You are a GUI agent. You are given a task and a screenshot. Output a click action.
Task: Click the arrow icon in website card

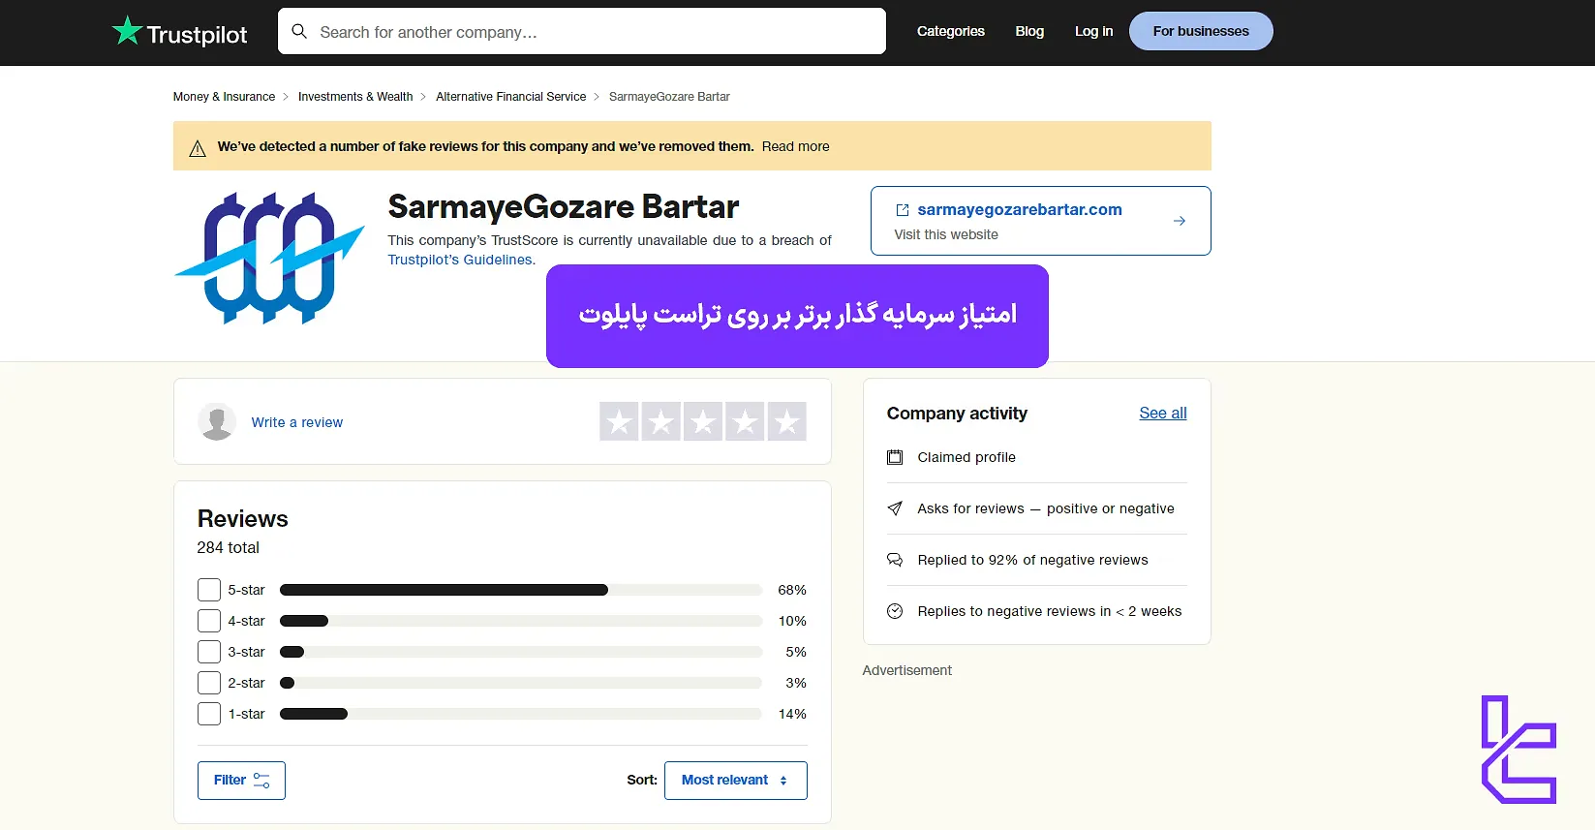click(1179, 221)
